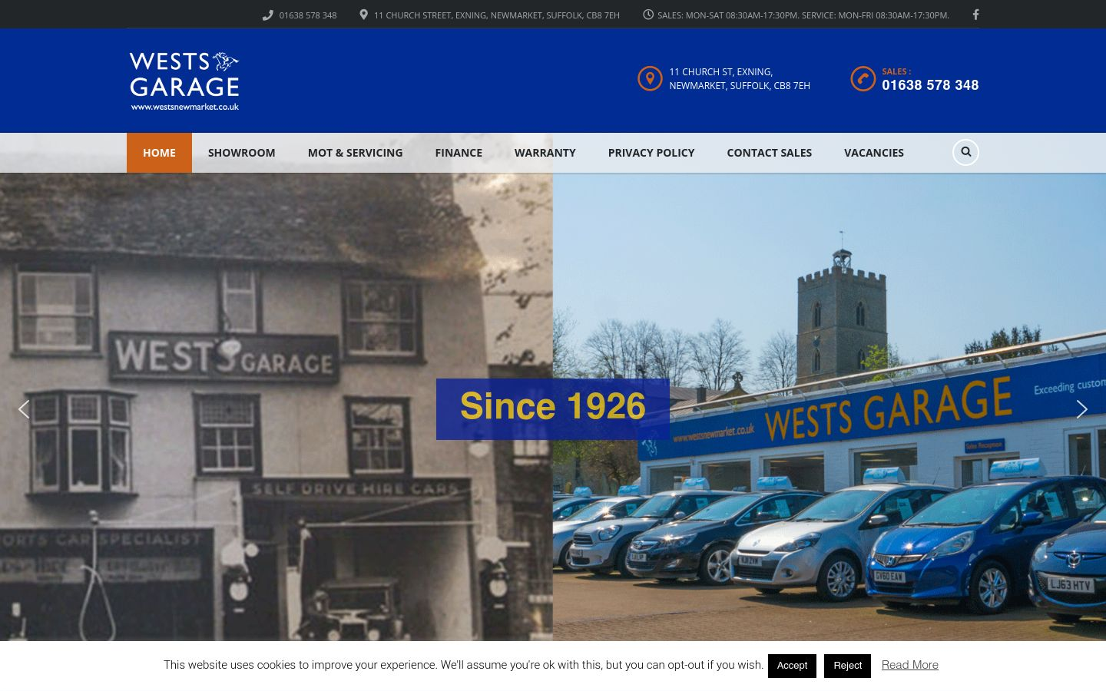
Task: Click the sales and service opening hours text
Action: click(803, 15)
